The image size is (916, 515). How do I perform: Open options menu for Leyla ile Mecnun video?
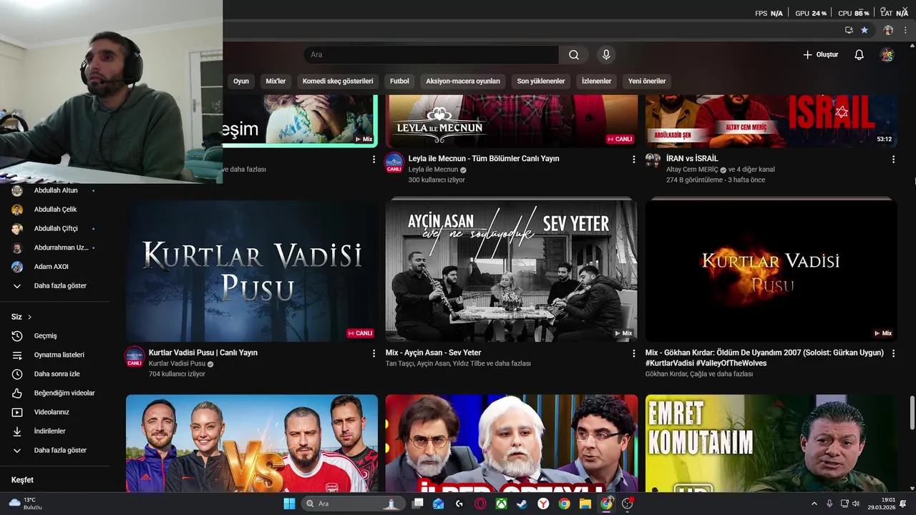pos(633,159)
